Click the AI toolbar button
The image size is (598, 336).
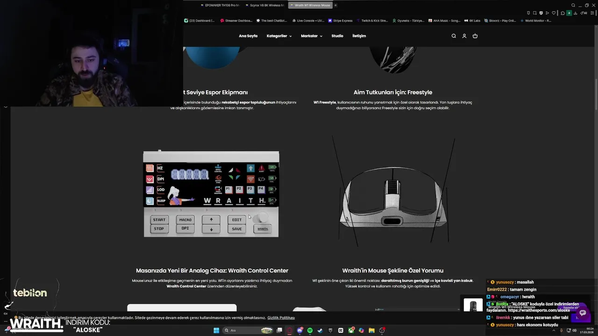584,13
